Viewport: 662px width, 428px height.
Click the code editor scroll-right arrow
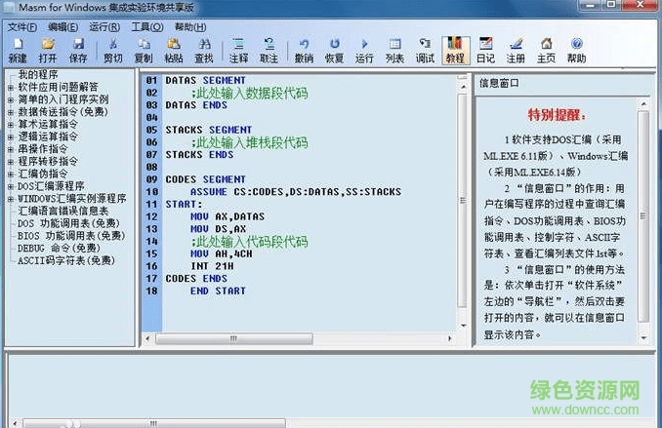click(450, 338)
